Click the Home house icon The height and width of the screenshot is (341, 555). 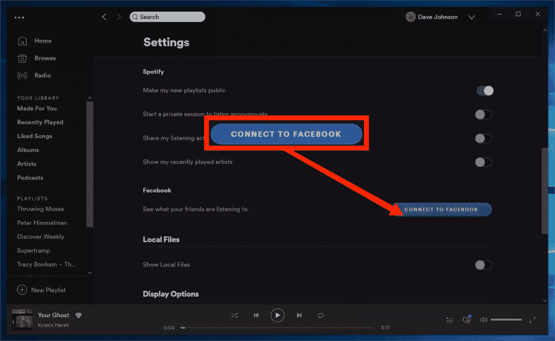22,41
